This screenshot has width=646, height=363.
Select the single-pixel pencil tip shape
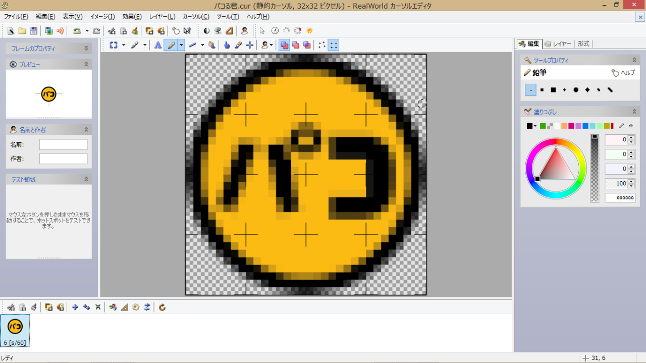tap(530, 90)
